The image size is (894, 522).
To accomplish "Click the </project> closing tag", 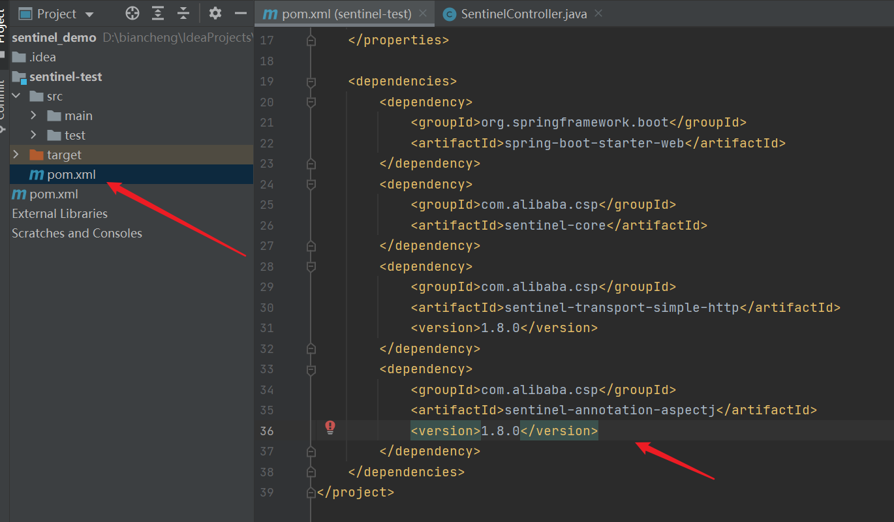I will [x=356, y=492].
